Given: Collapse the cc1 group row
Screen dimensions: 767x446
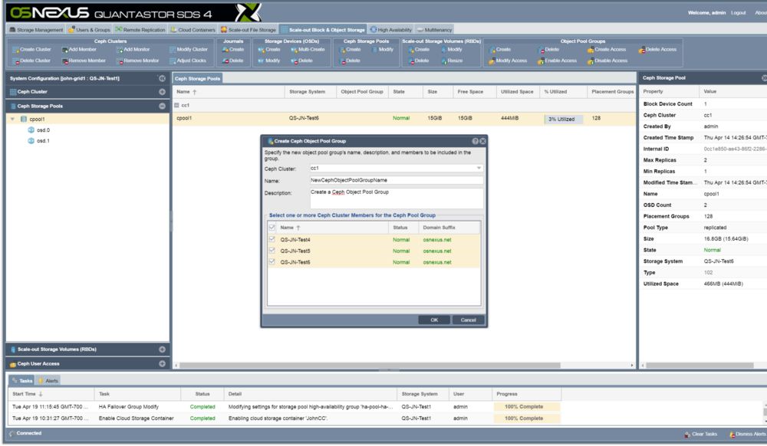Looking at the screenshot, I should click(x=177, y=106).
